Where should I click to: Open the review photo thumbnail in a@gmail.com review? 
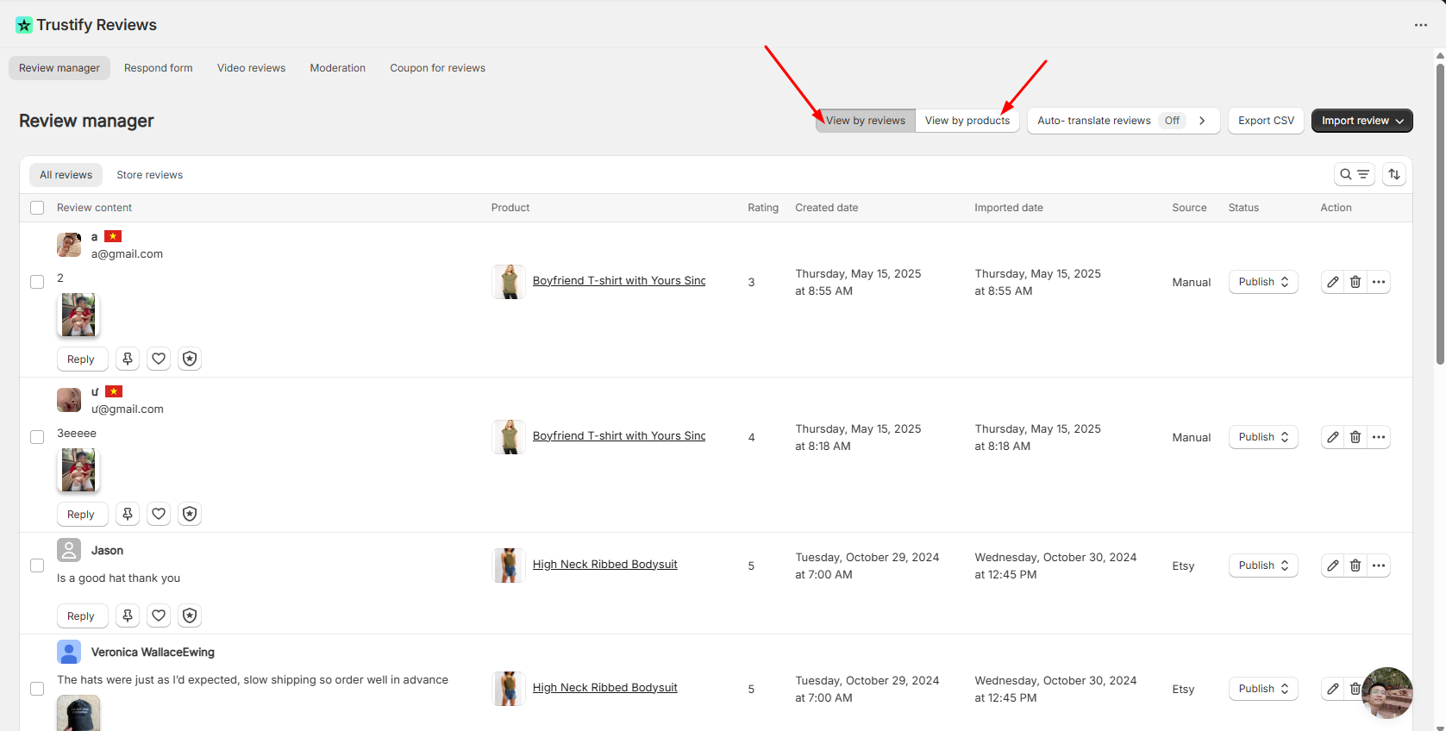click(x=78, y=315)
